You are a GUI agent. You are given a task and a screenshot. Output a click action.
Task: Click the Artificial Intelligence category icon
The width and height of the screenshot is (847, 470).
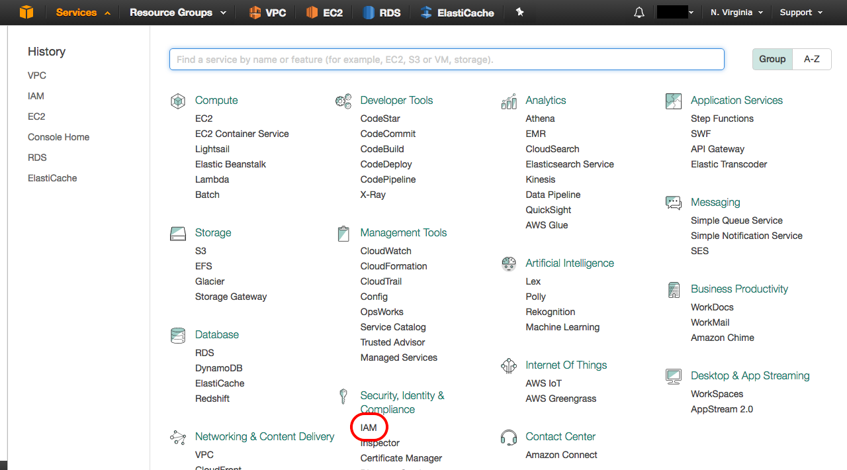[x=508, y=264]
